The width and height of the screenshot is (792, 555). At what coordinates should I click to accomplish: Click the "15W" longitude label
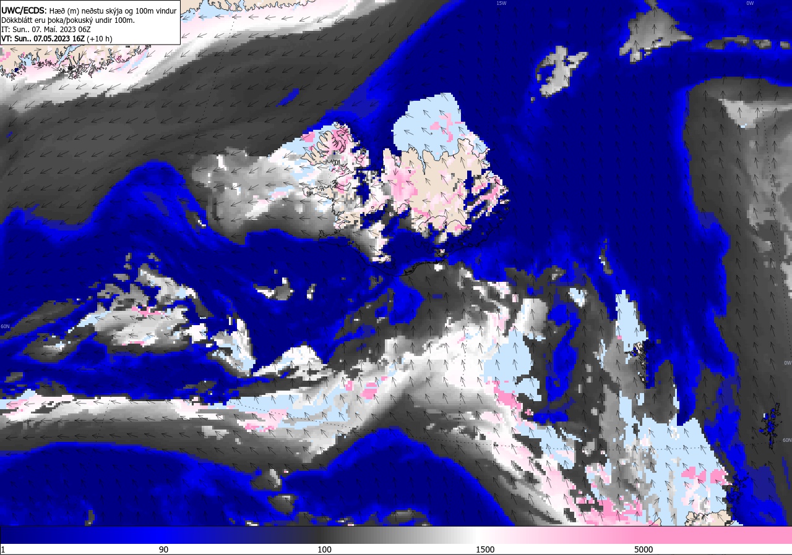click(501, 3)
